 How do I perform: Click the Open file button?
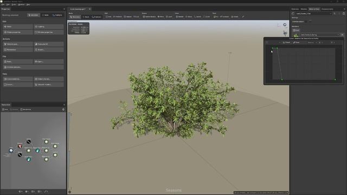point(49,62)
